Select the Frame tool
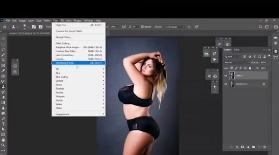This screenshot has width=279, height=155. [x=3, y=66]
